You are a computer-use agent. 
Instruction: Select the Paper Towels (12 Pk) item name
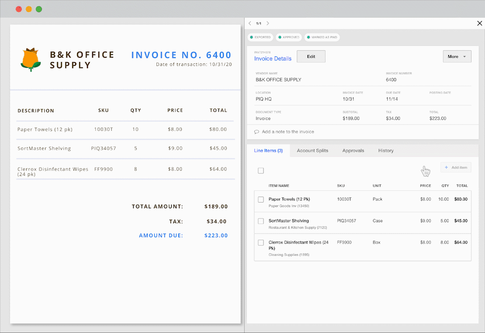(x=289, y=199)
